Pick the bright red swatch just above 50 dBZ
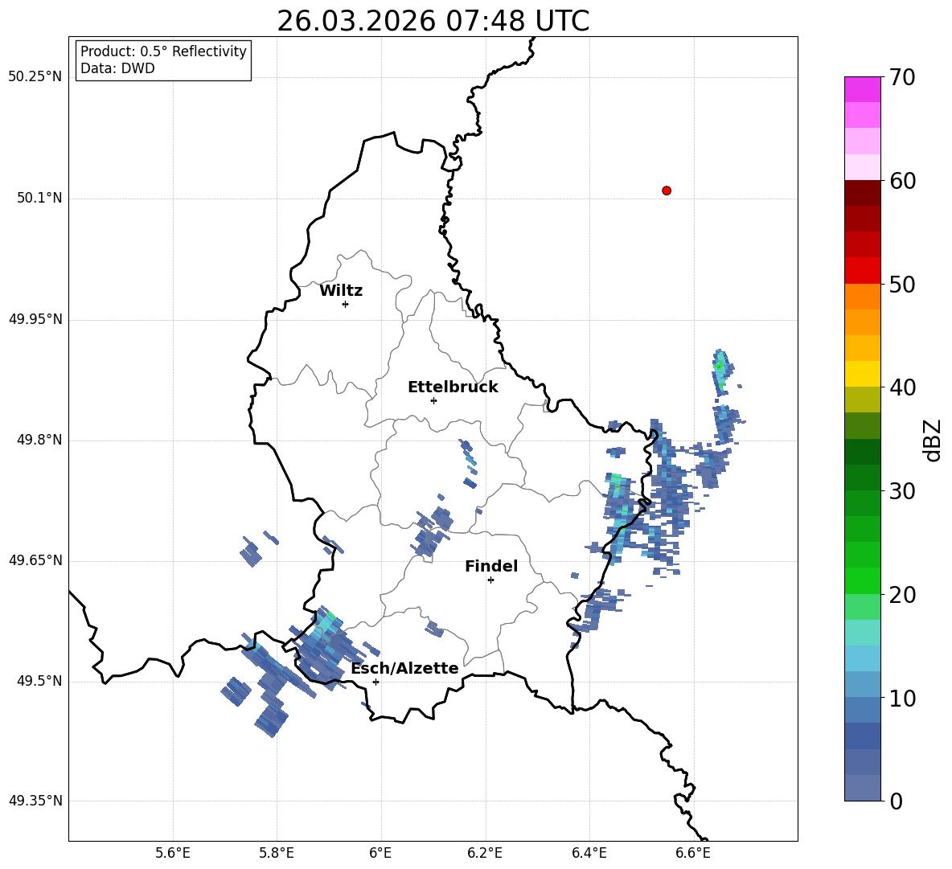Image resolution: width=952 pixels, height=869 pixels. coord(862,271)
